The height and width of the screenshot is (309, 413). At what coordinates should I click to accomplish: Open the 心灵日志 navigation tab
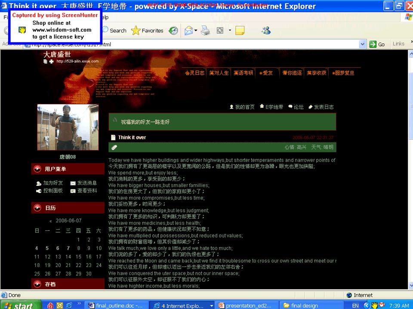pyautogui.click(x=194, y=73)
